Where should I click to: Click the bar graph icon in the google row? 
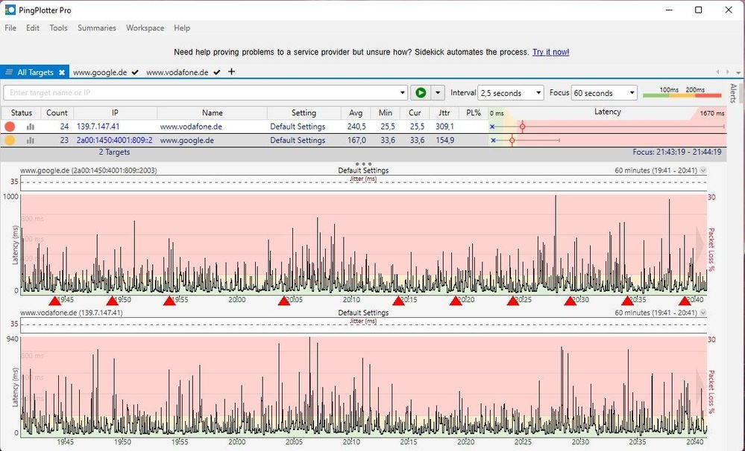click(31, 140)
